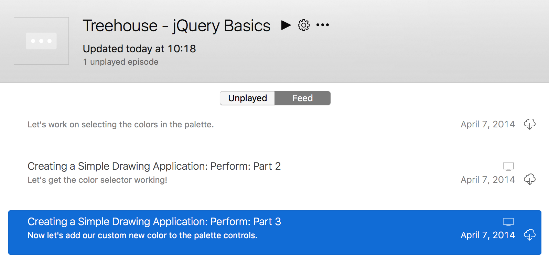The width and height of the screenshot is (549, 263).
Task: Click the description about selecting palette colors
Action: pos(121,125)
